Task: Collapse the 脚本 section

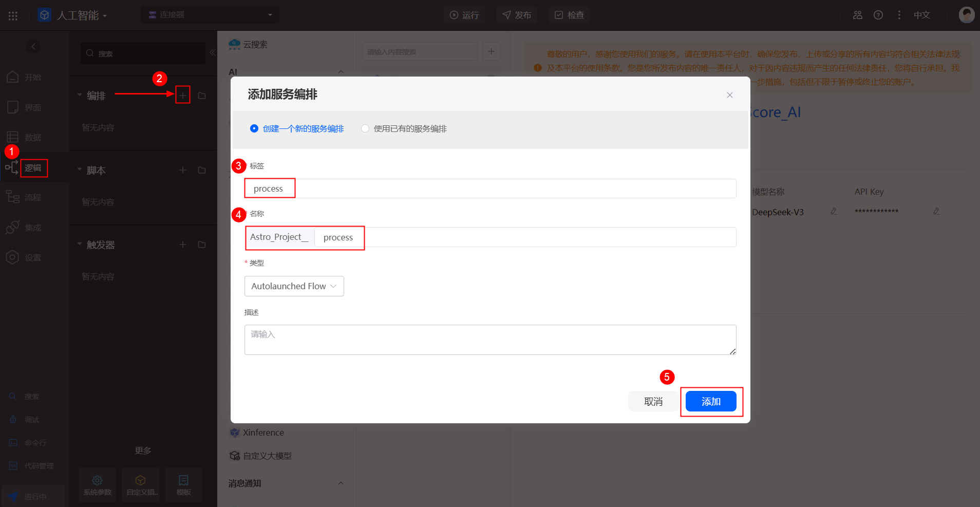Action: pos(80,170)
